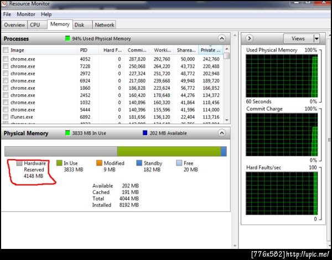Click the green In Use legend swatch

(59, 163)
